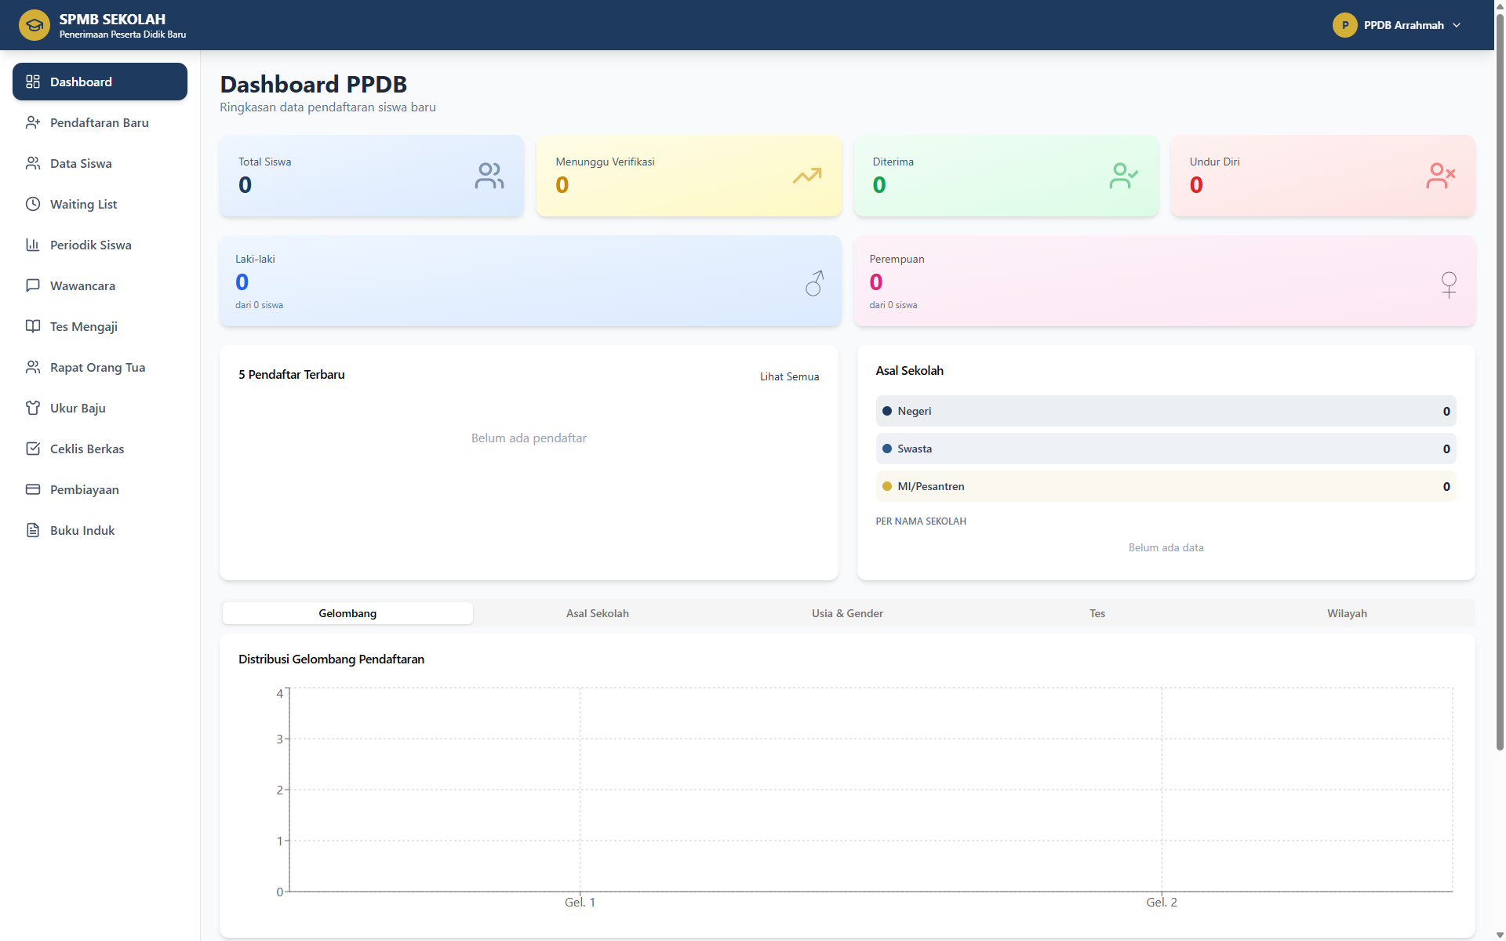Click the Pendaftaran Baru user-plus icon
This screenshot has width=1506, height=941.
(x=33, y=122)
